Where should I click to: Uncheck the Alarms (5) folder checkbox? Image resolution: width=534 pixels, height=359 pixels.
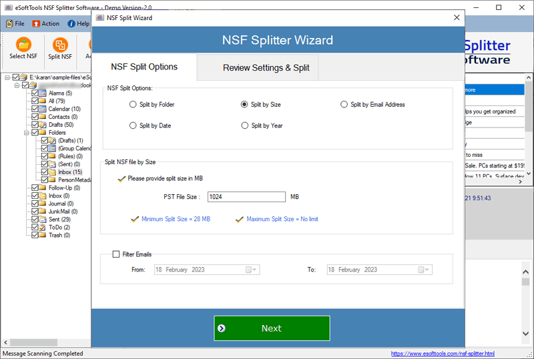[35, 93]
